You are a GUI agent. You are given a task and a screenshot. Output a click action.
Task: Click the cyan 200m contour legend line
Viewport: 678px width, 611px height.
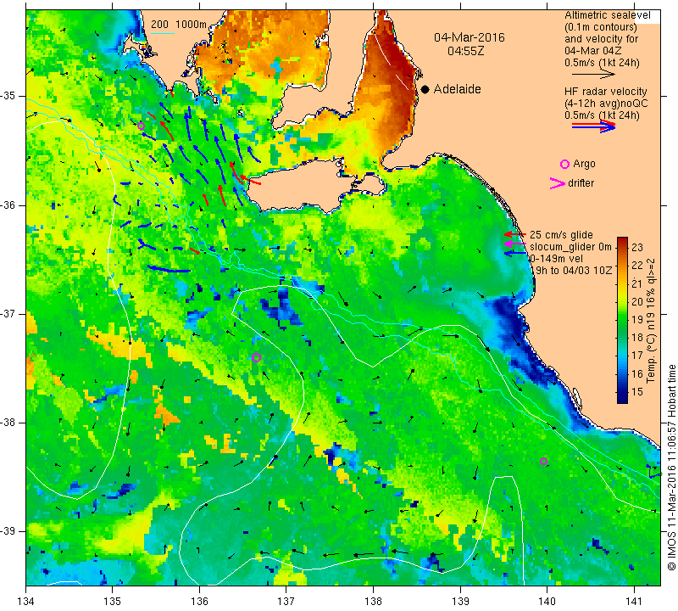pos(163,33)
